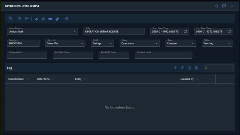Click the circled X icon in Log header
The image size is (240, 135).
point(182,68)
